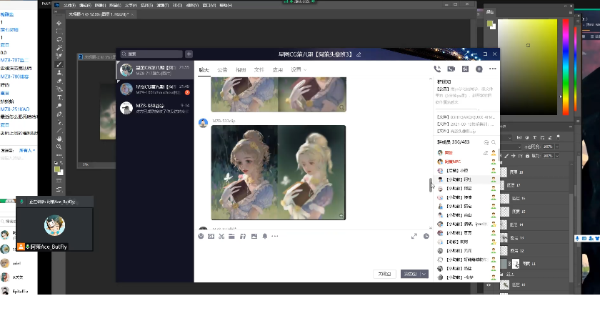Toggle Quick Mask mode in Photoshop toolbar
The width and height of the screenshot is (600, 311).
(x=59, y=180)
